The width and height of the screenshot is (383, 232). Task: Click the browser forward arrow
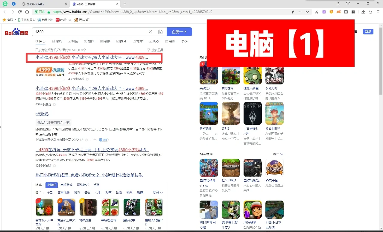coord(12,12)
